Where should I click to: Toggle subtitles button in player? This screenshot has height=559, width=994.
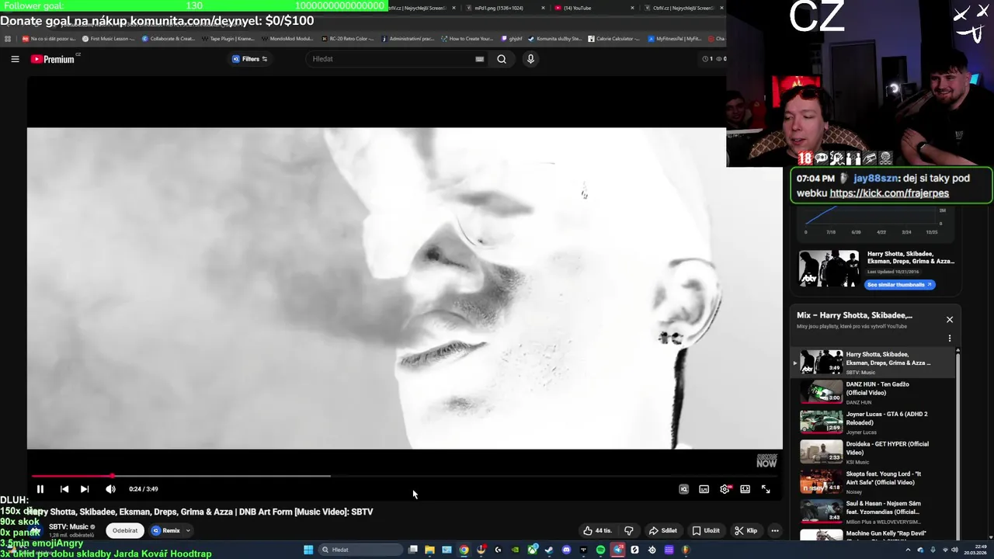[x=704, y=489]
